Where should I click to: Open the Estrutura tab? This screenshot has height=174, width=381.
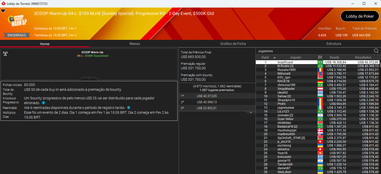[333, 44]
